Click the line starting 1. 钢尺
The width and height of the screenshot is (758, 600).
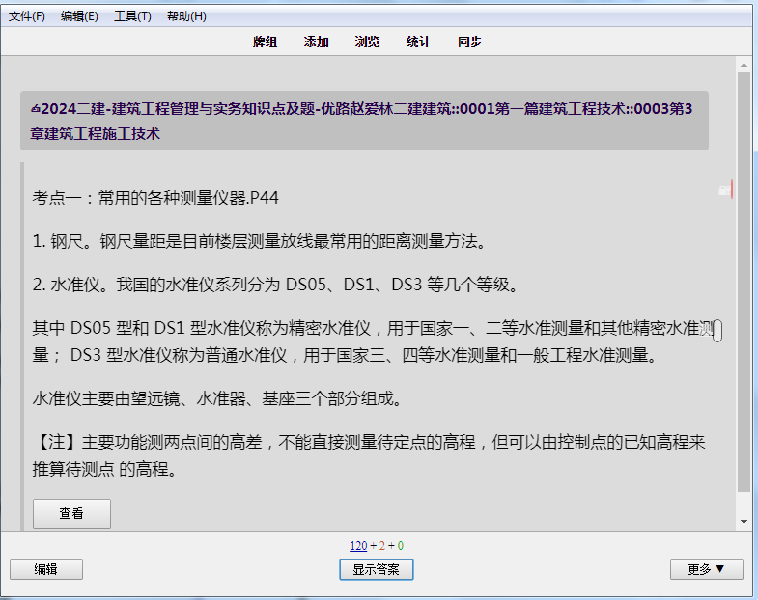pos(259,241)
